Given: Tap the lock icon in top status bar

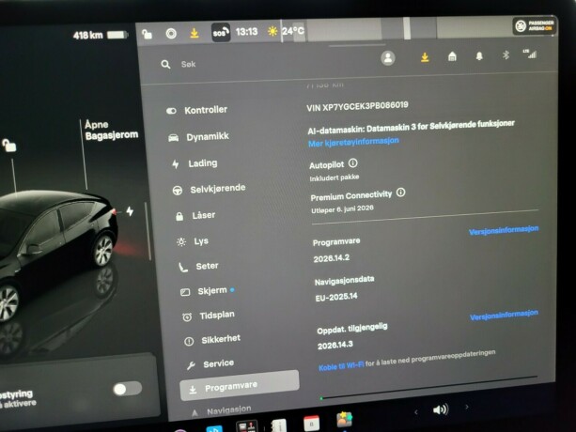Looking at the screenshot, I should [x=147, y=34].
